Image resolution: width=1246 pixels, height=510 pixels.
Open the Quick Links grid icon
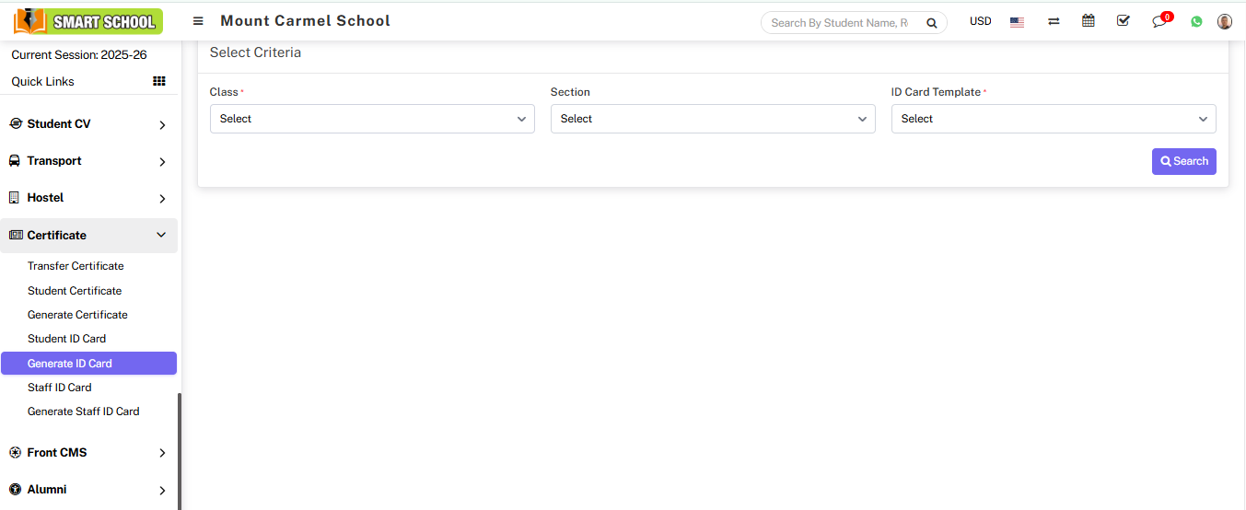(159, 81)
